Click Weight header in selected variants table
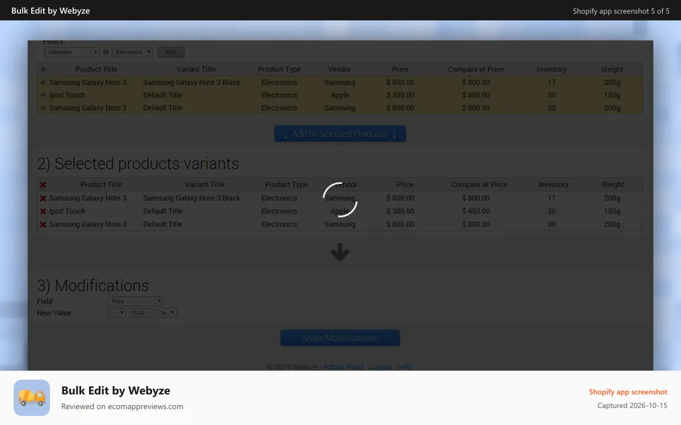681x425 pixels. (x=613, y=185)
